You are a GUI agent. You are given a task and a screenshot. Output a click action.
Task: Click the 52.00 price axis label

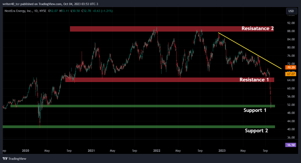coord(291,105)
